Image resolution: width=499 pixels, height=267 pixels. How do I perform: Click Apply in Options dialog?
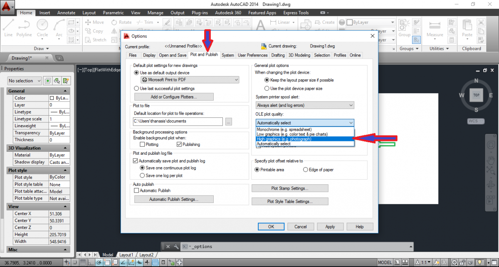[330, 227]
